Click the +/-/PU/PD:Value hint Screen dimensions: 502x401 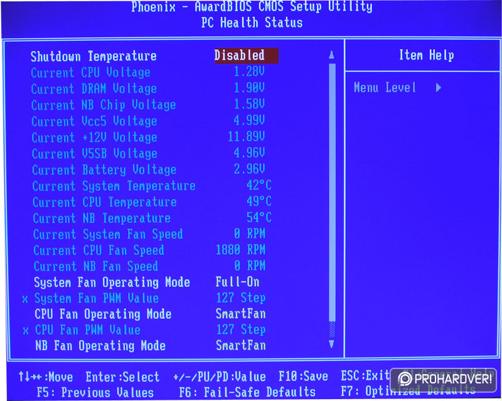pyautogui.click(x=219, y=377)
